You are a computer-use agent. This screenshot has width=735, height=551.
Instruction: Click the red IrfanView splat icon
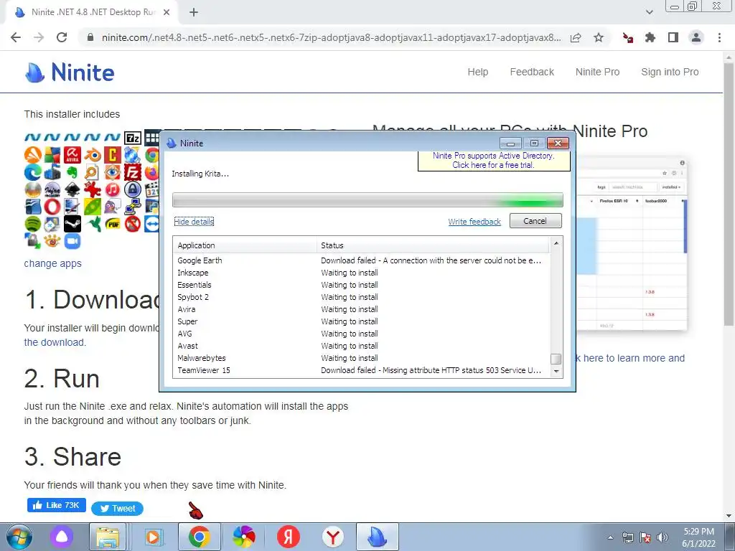[93, 189]
